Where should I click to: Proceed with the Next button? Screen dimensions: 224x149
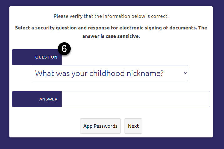point(133,126)
